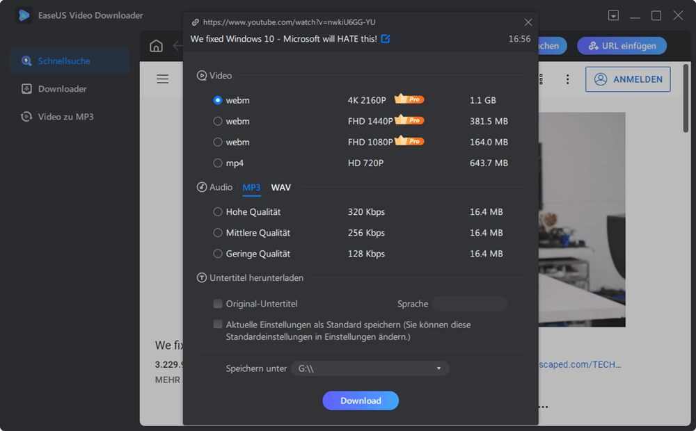Image resolution: width=696 pixels, height=431 pixels.
Task: Click the page's vertical scrollbar
Action: coord(686,98)
